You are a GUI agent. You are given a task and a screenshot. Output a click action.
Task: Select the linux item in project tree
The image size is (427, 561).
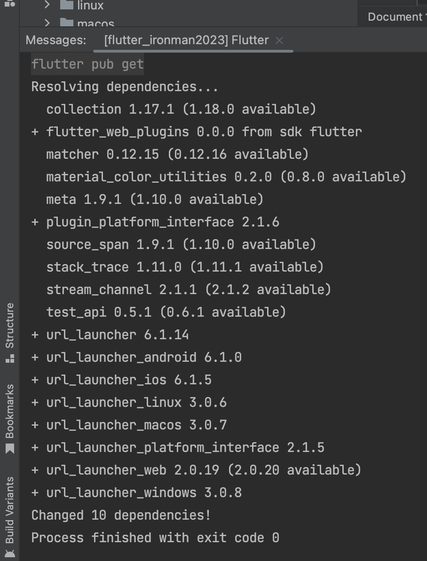click(90, 5)
